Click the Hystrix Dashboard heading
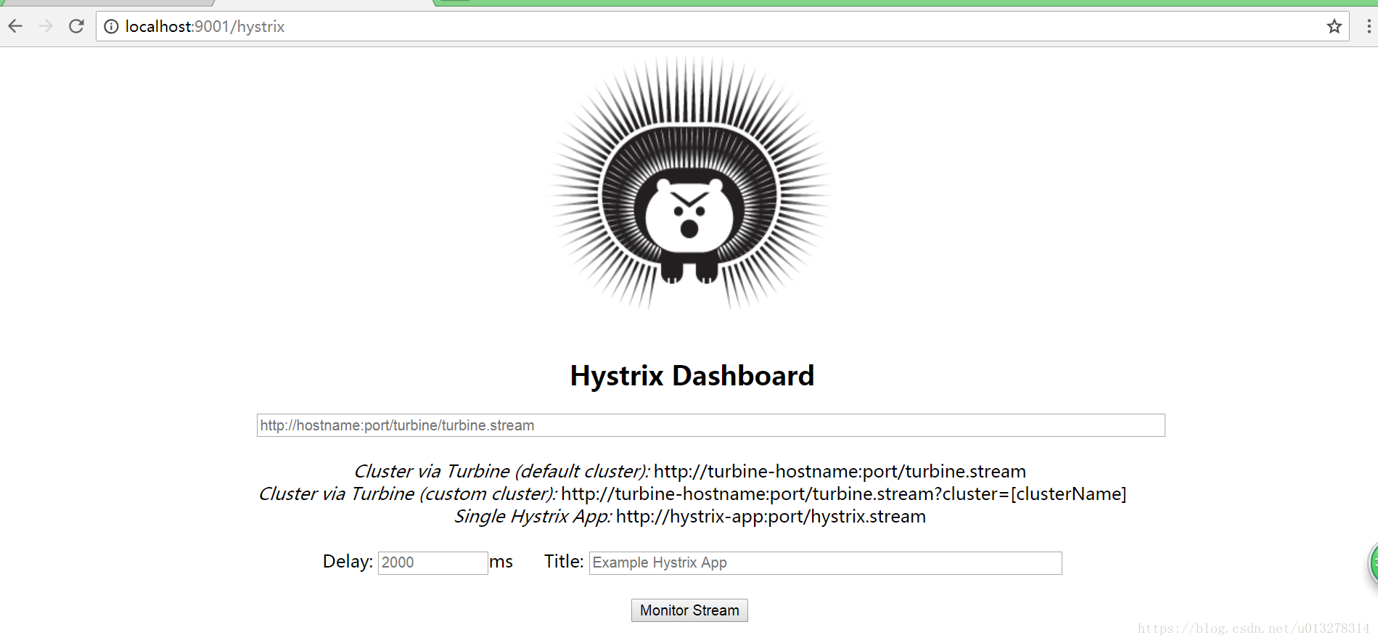This screenshot has height=643, width=1378. pos(692,376)
